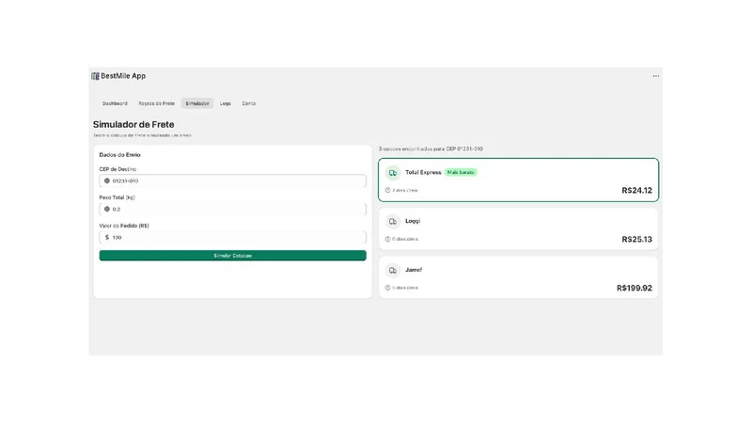Switch to the Regras de Frete tab
The image size is (752, 423).
[156, 103]
